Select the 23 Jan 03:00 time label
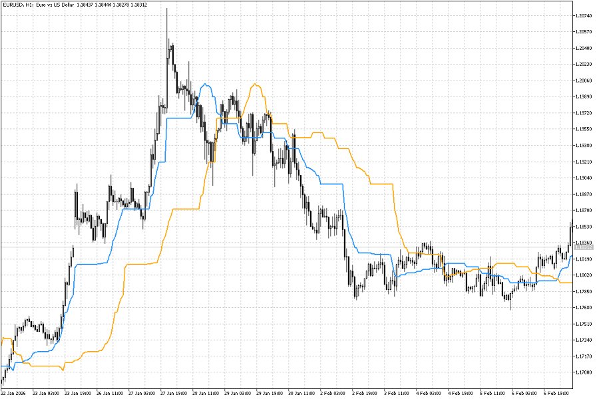 tap(46, 393)
